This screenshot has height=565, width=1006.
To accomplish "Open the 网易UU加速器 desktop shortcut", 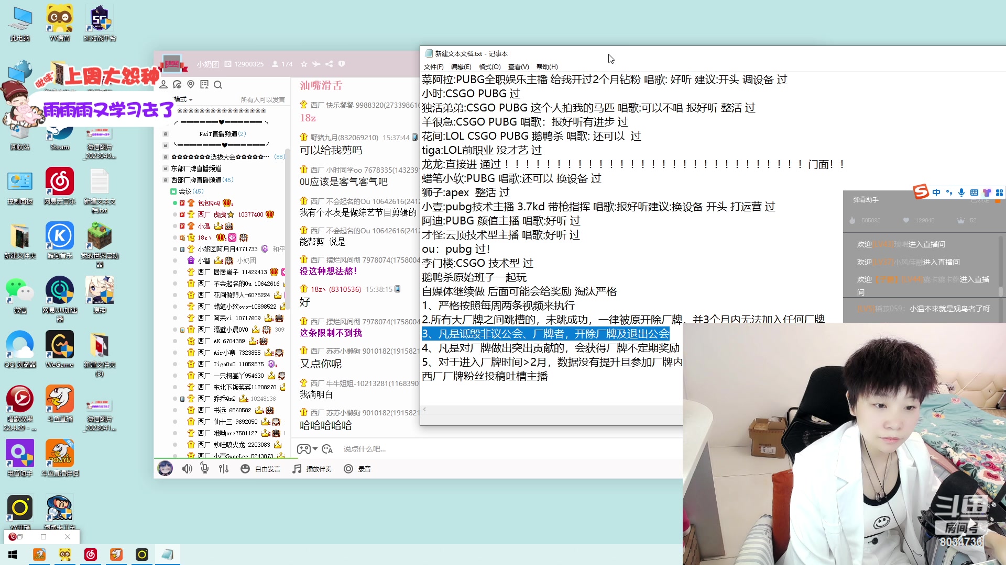I will point(60,299).
